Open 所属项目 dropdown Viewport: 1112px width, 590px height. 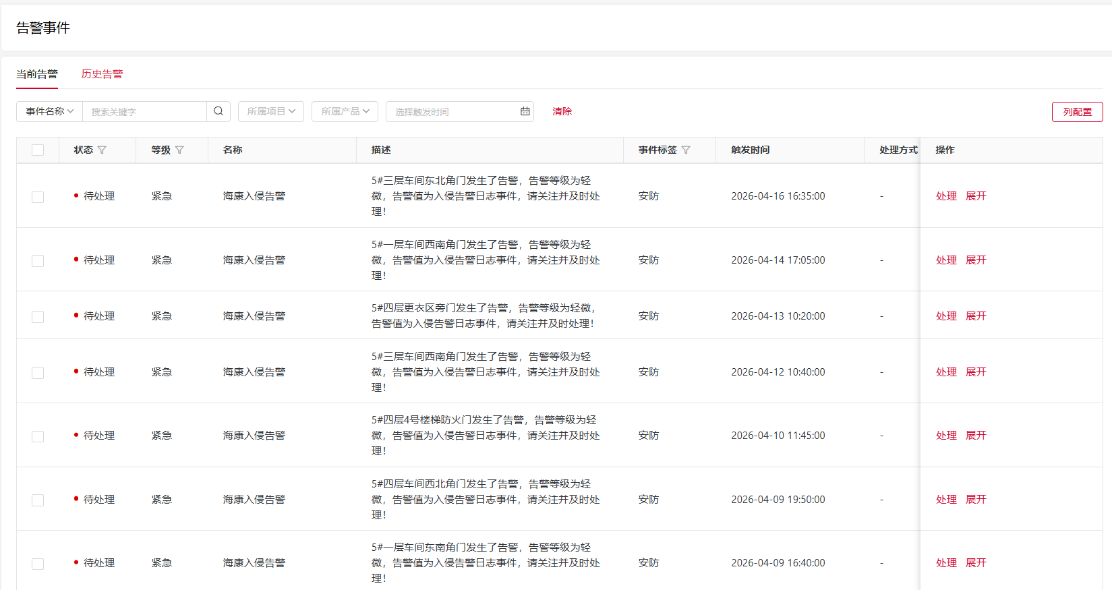[x=271, y=111]
